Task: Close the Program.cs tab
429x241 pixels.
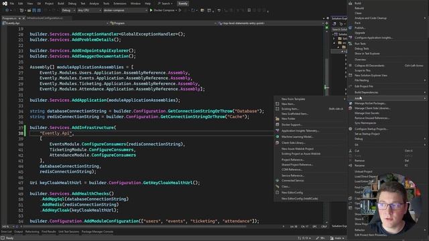Action: 23,18
